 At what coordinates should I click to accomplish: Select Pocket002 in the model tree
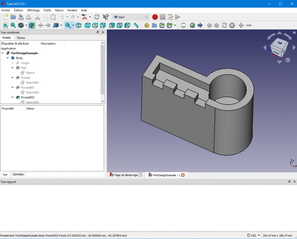(x=28, y=97)
